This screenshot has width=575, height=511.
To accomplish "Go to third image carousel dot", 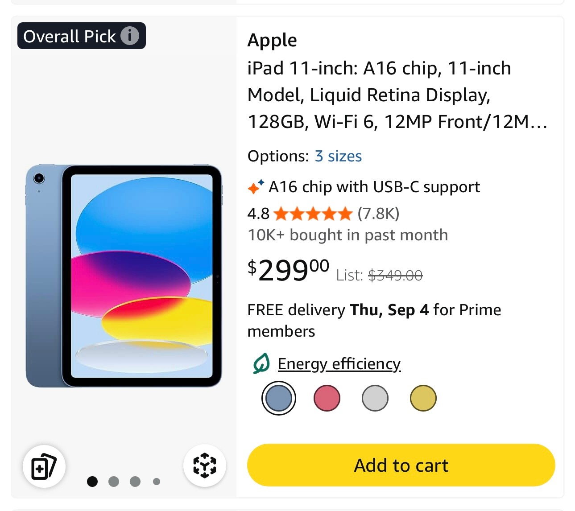I will pyautogui.click(x=135, y=482).
